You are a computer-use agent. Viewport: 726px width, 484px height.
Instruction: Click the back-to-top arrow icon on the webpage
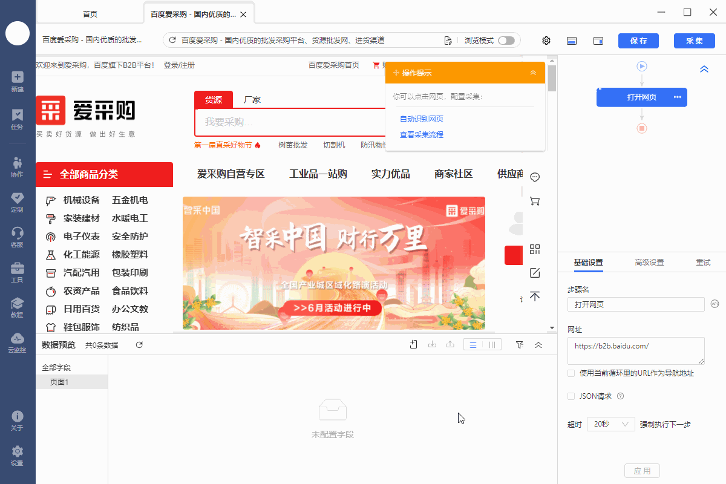point(535,296)
